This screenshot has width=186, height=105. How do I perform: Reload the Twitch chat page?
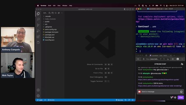point(173,59)
